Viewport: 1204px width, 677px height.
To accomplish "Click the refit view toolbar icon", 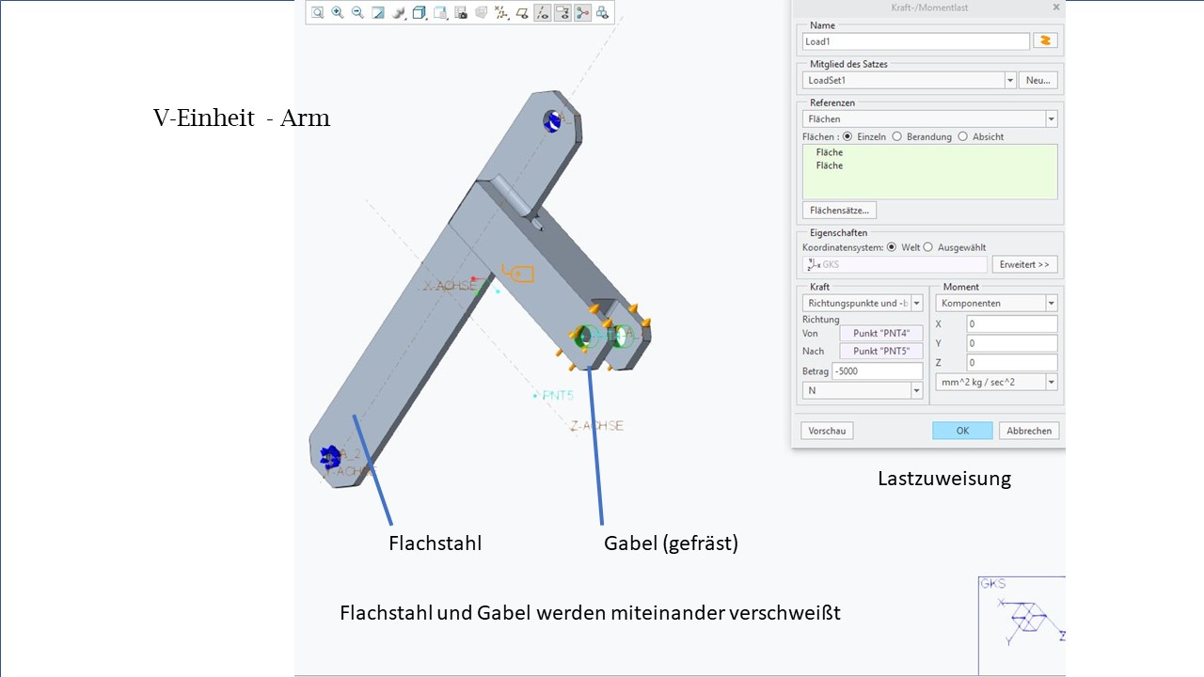I will pyautogui.click(x=318, y=12).
